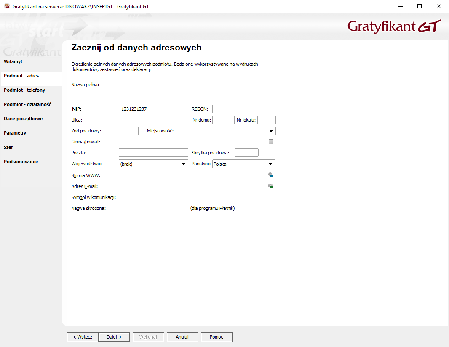Focus the REGON input field
This screenshot has height=347, width=449.
(x=243, y=109)
